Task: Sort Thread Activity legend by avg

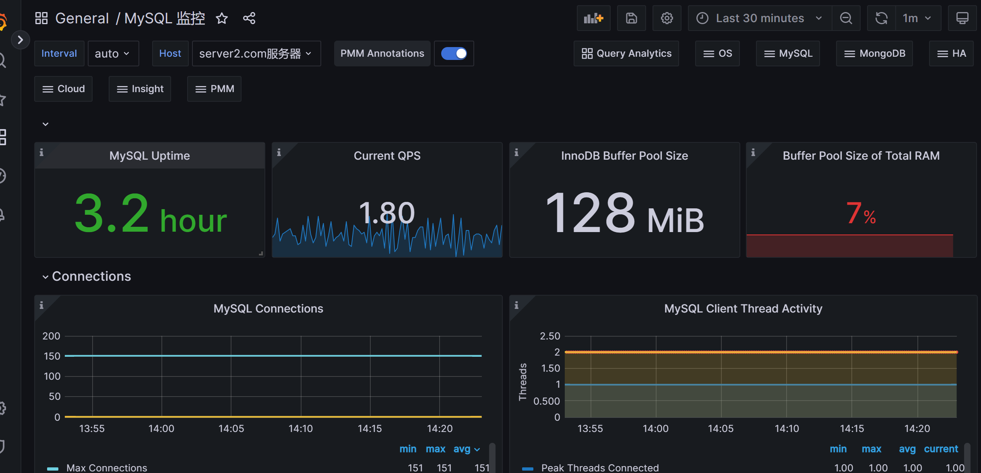Action: [907, 449]
